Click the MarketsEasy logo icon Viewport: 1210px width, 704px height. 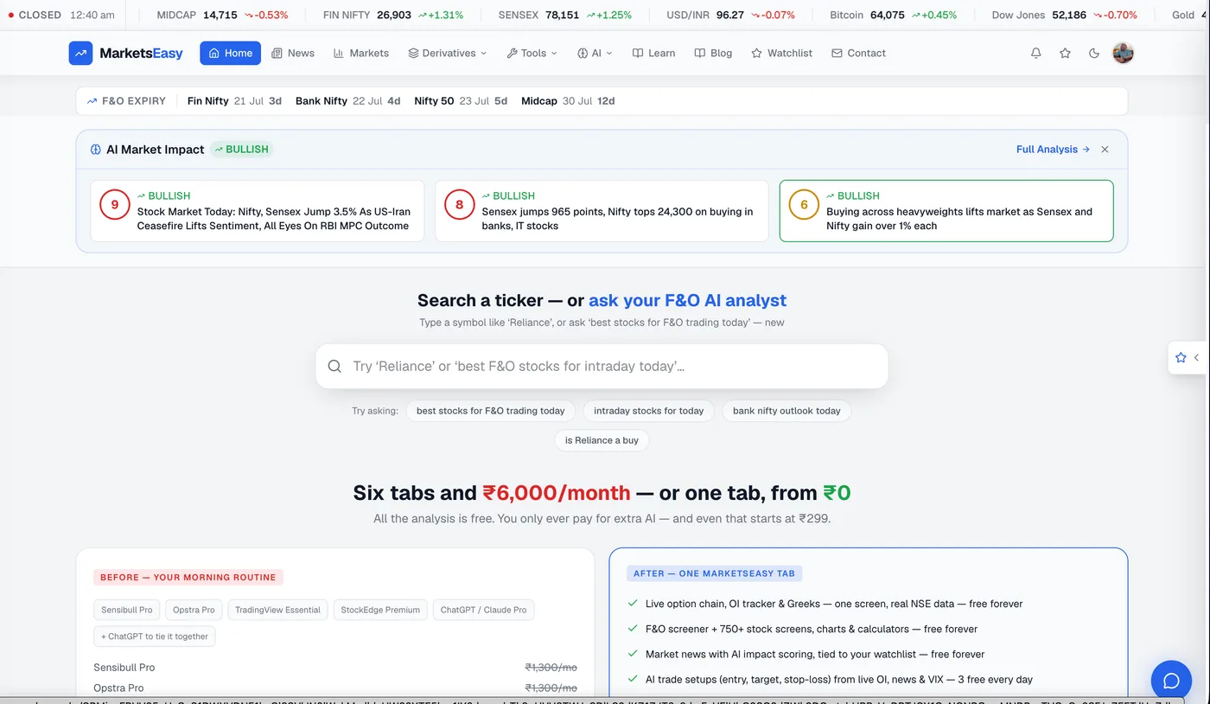click(80, 53)
